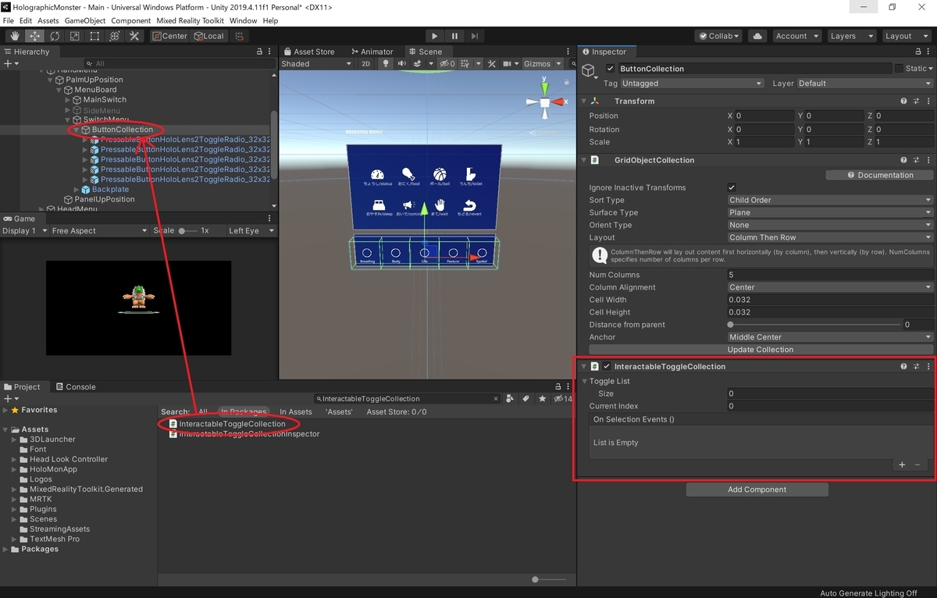Open Sort Type dropdown
The height and width of the screenshot is (598, 937).
[830, 200]
